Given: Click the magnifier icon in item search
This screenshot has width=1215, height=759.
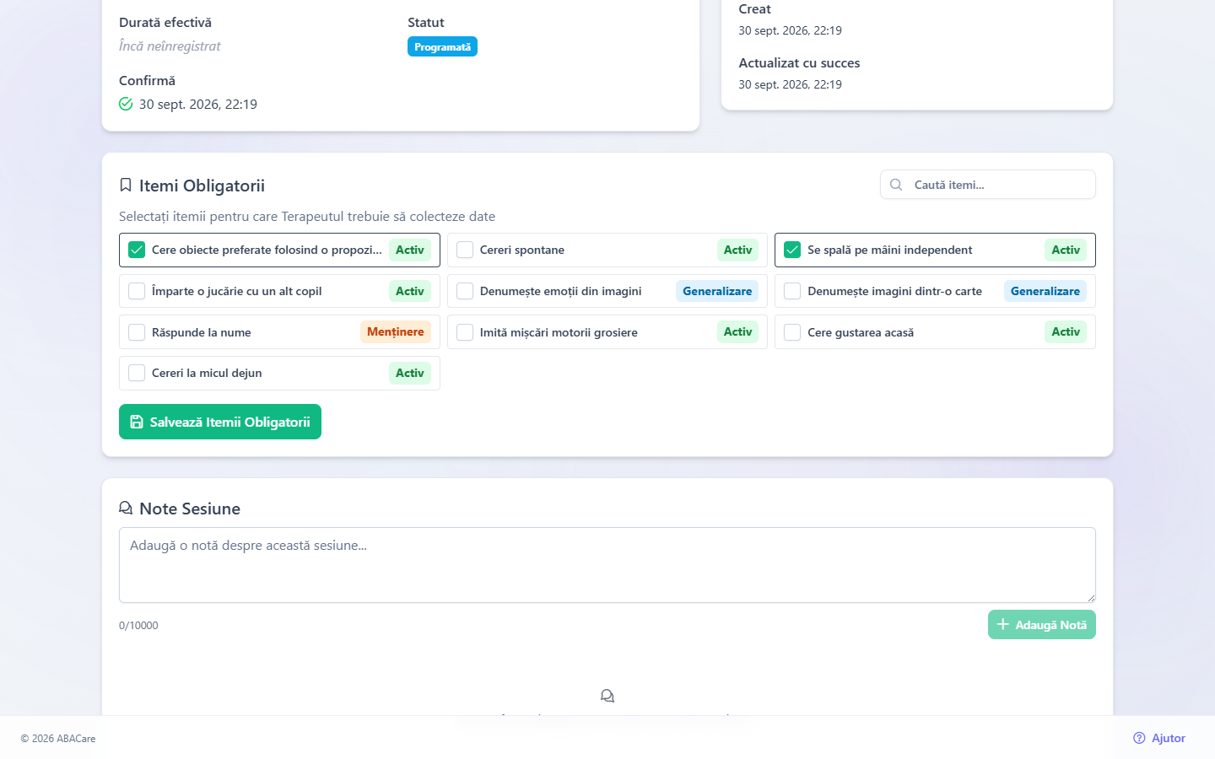Looking at the screenshot, I should click(x=896, y=185).
